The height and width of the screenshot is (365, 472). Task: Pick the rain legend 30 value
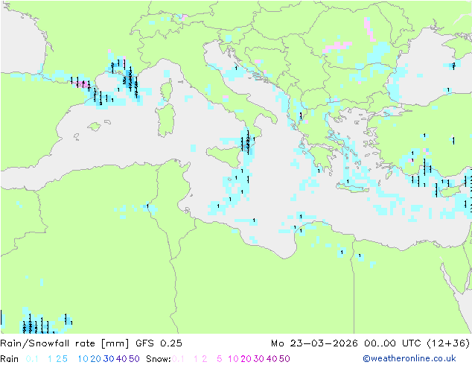click(x=109, y=359)
